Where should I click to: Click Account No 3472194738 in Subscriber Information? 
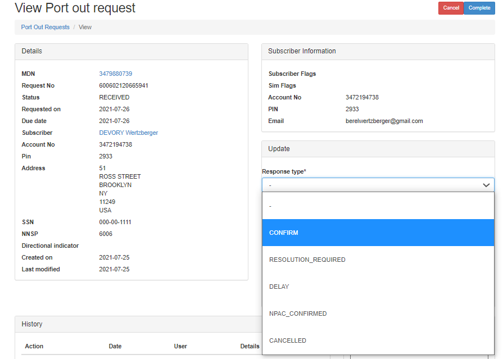coord(362,98)
